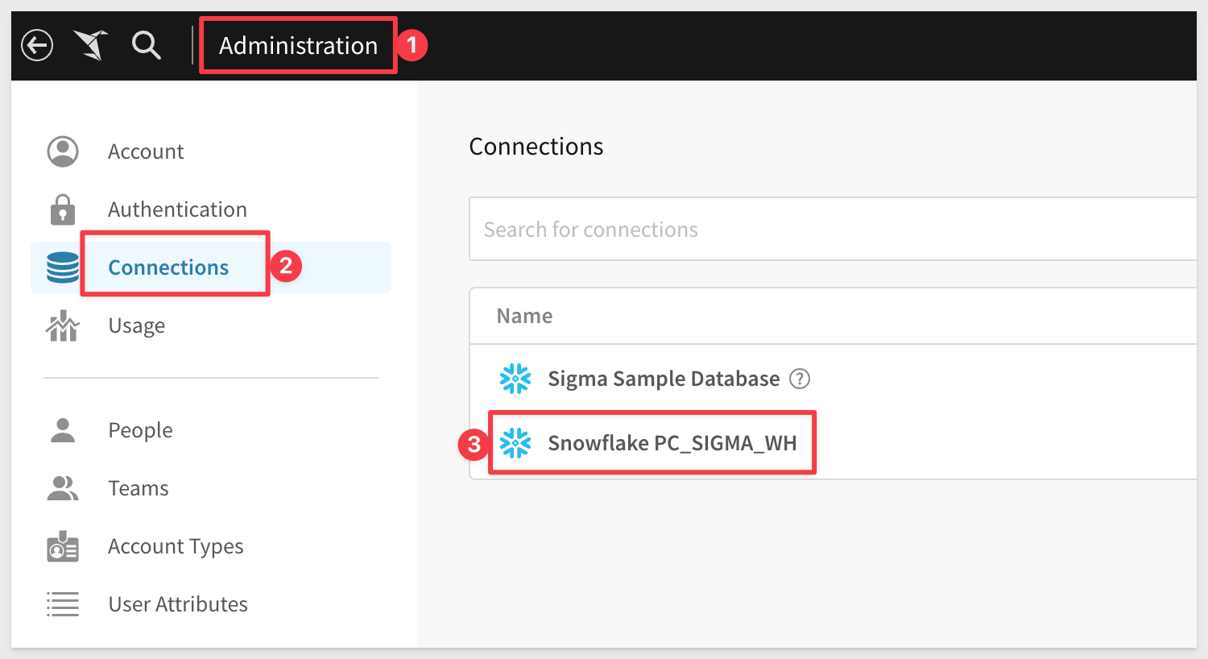The width and height of the screenshot is (1208, 659).
Task: Open the Account settings page
Action: [146, 151]
